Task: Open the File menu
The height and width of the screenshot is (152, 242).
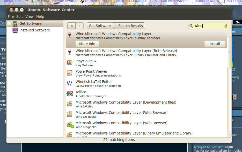Action: pyautogui.click(x=11, y=16)
